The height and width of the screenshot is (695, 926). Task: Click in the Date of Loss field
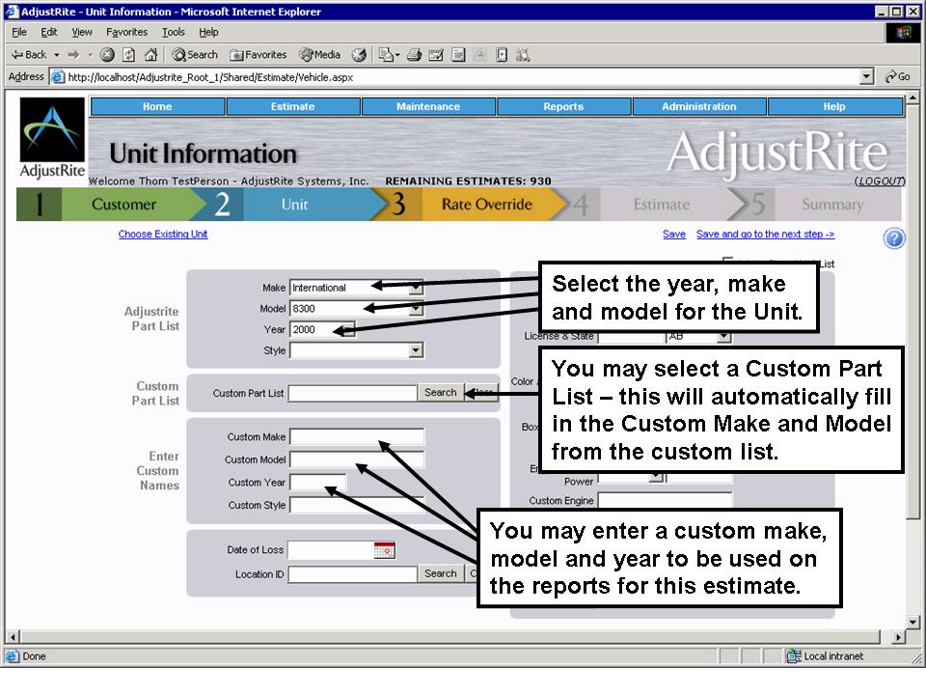[x=331, y=550]
